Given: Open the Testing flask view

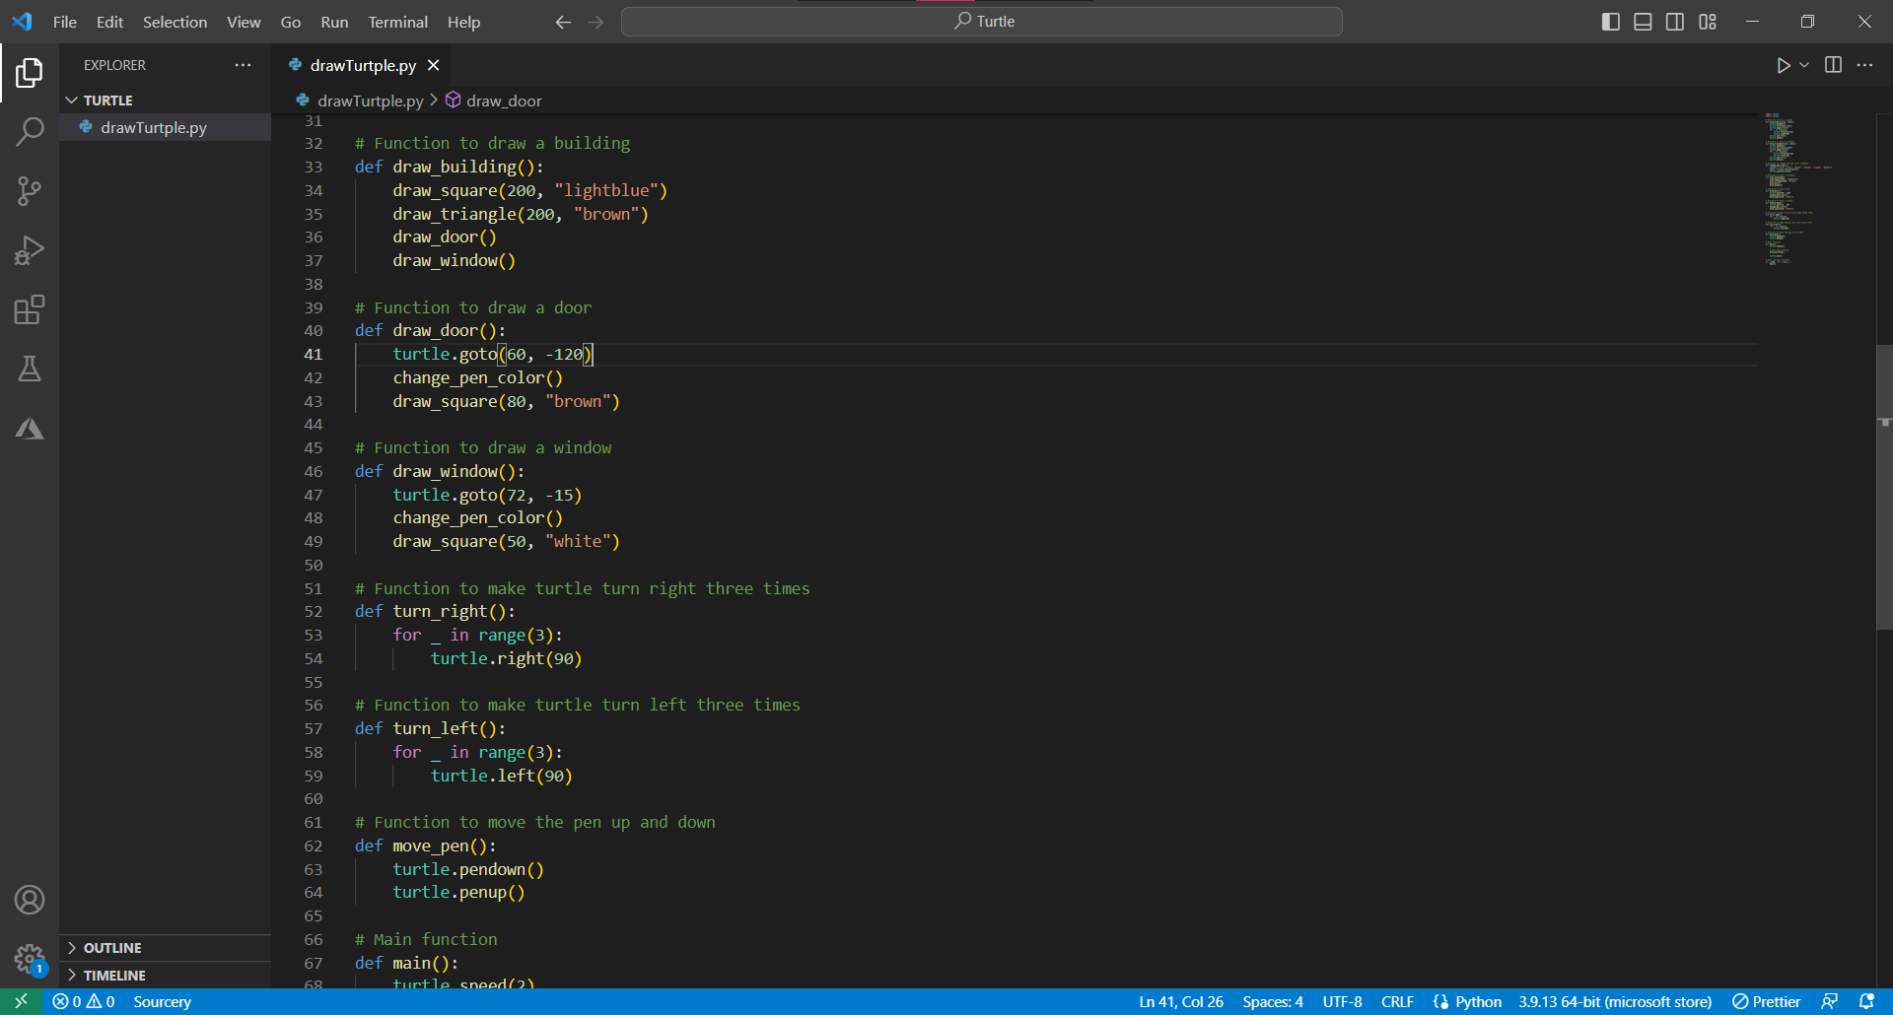Looking at the screenshot, I should (x=30, y=369).
